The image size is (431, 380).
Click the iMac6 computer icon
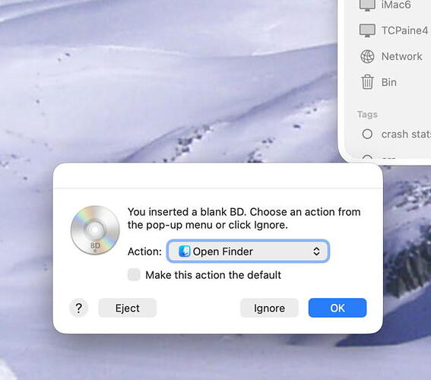click(367, 5)
